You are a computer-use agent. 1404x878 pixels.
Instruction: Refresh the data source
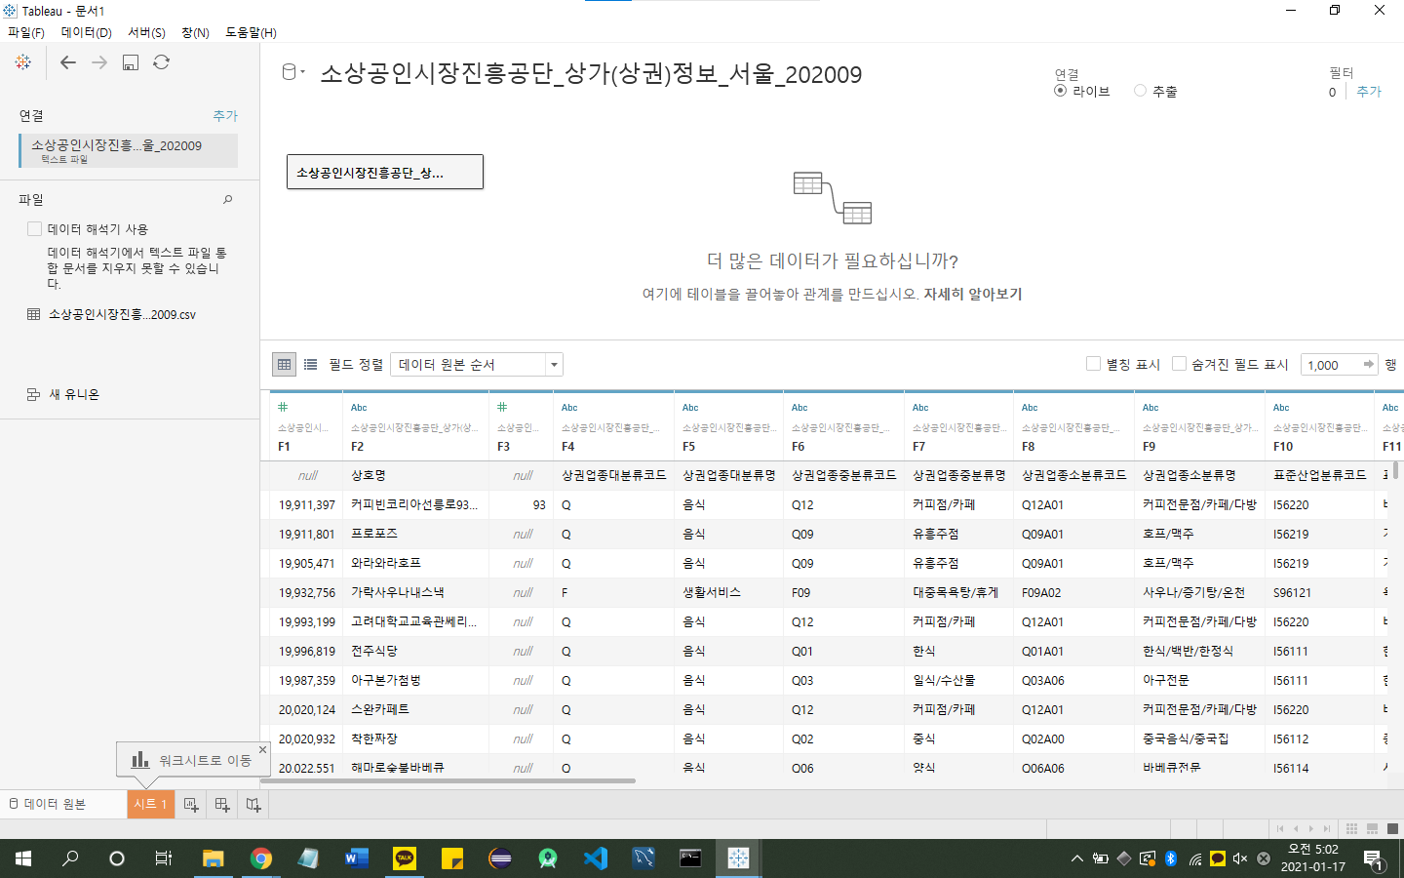(x=162, y=62)
